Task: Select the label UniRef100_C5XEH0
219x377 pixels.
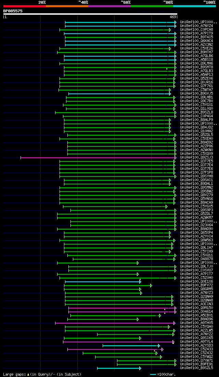Action: [197, 139]
